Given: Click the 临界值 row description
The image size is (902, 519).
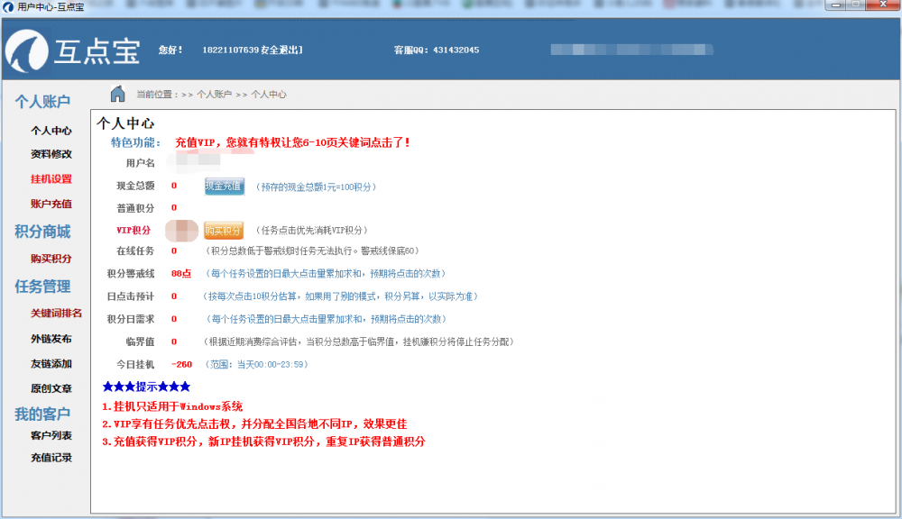Looking at the screenshot, I should [358, 342].
